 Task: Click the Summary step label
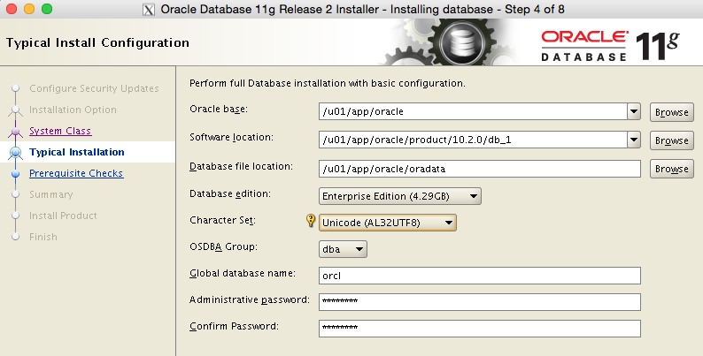(51, 194)
